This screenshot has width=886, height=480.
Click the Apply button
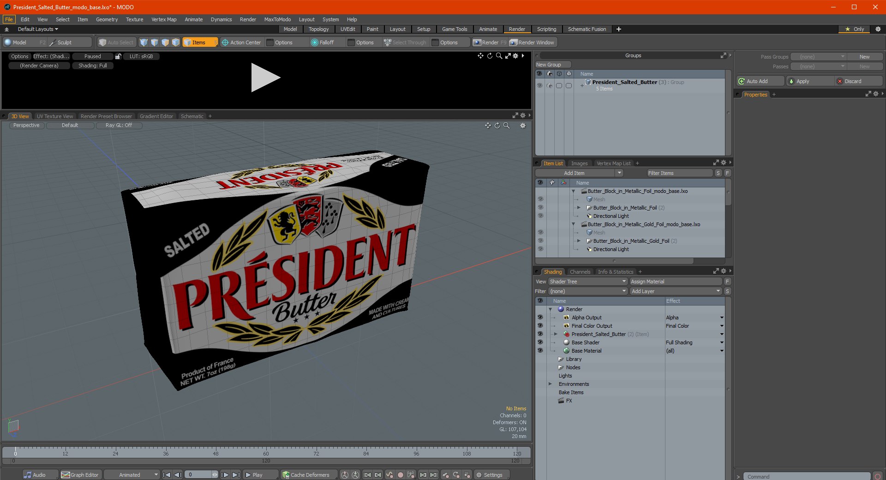point(810,81)
